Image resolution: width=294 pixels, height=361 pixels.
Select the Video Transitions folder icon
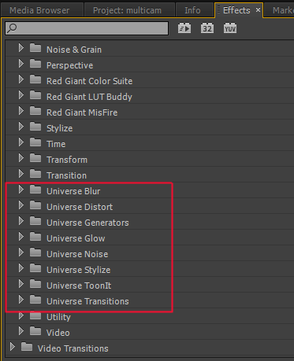(x=27, y=347)
